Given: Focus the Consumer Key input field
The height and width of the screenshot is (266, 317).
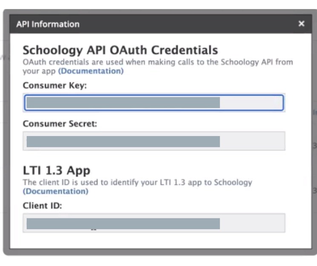Looking at the screenshot, I should 251,103.
